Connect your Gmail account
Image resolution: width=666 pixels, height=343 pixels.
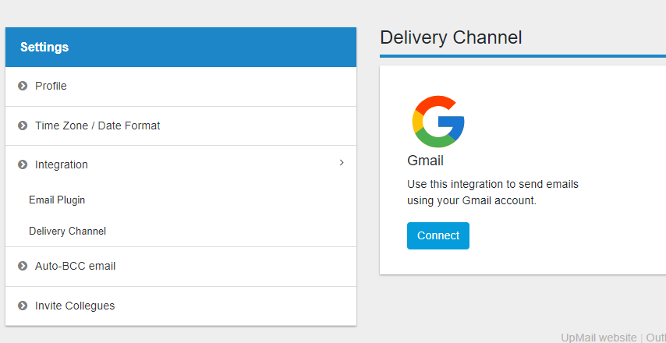pos(438,235)
